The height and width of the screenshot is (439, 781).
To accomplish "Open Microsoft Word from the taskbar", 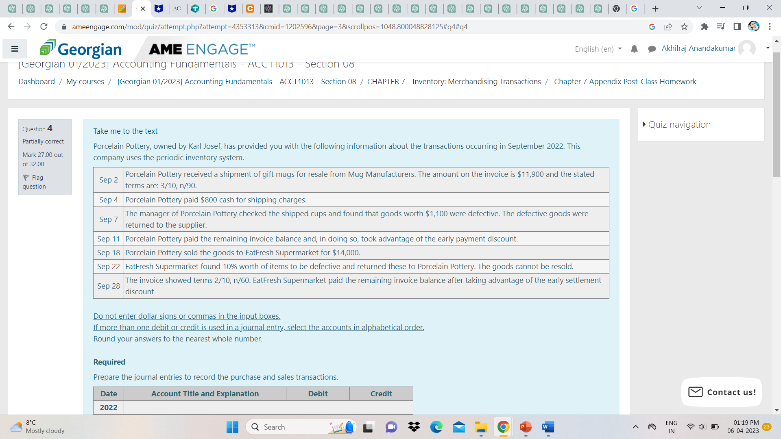I will click(x=548, y=427).
